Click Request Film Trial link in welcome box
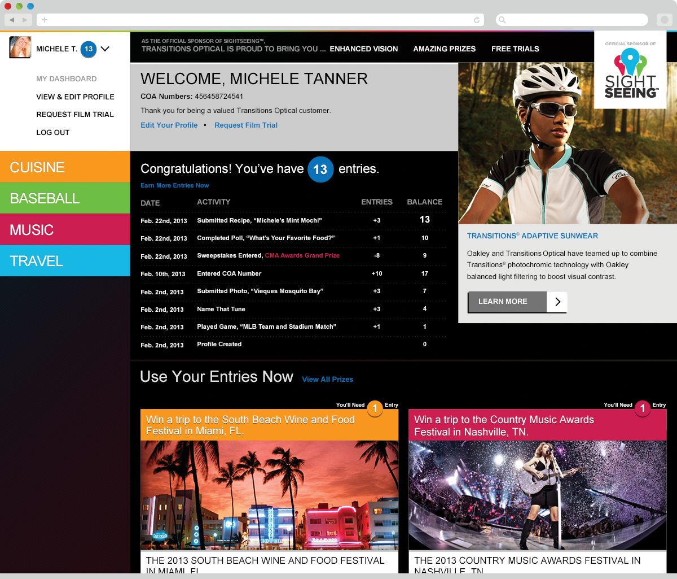The image size is (677, 579). (x=246, y=125)
